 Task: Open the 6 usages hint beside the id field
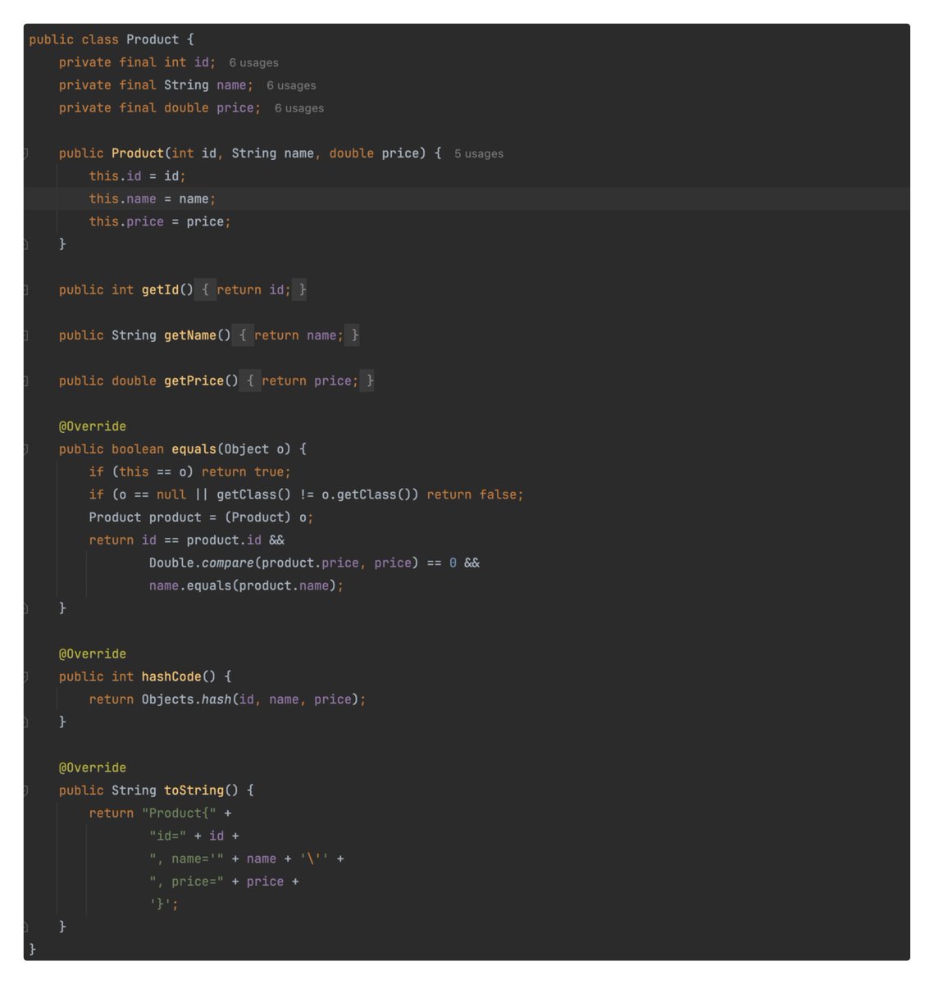[x=253, y=63]
